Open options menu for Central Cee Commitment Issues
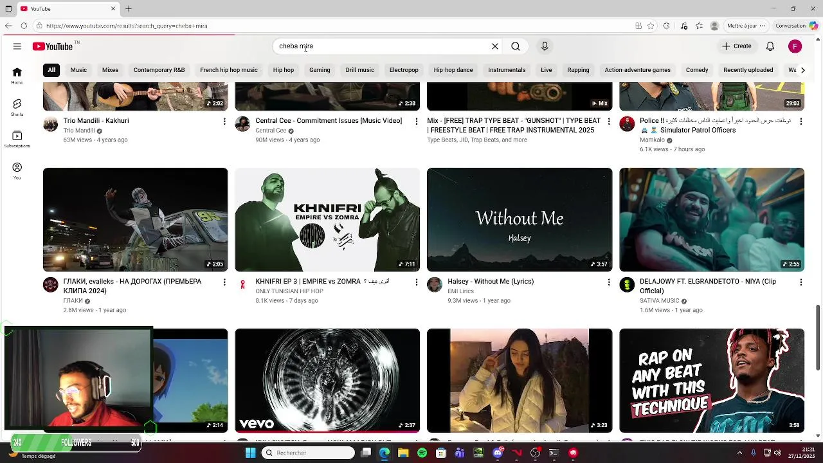The height and width of the screenshot is (463, 823). point(416,121)
